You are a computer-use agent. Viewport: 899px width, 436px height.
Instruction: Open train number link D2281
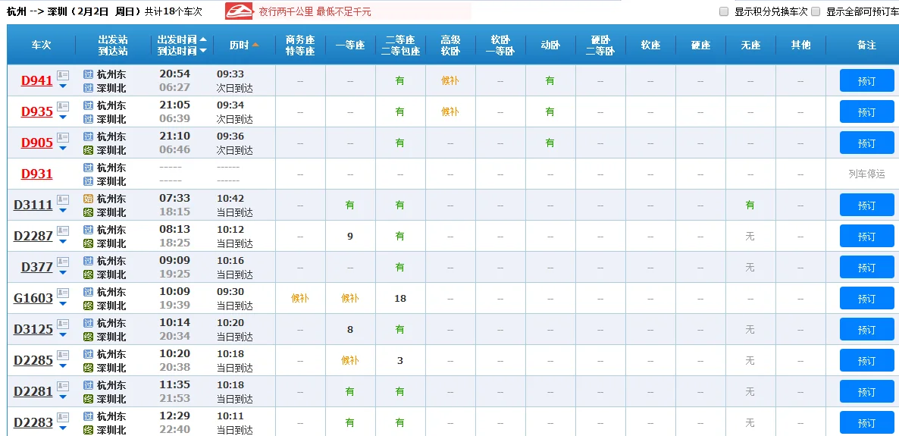[x=33, y=392]
